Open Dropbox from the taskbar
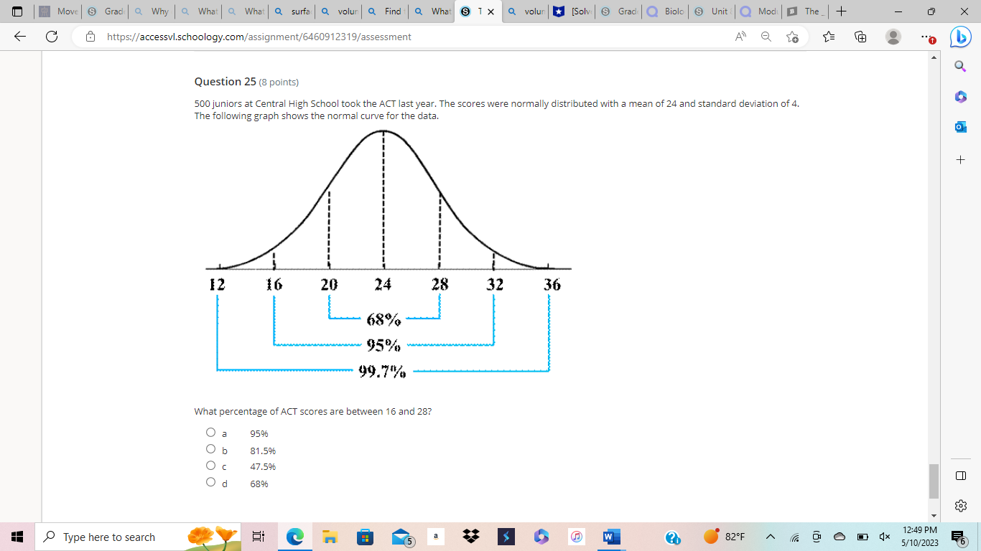 471,537
